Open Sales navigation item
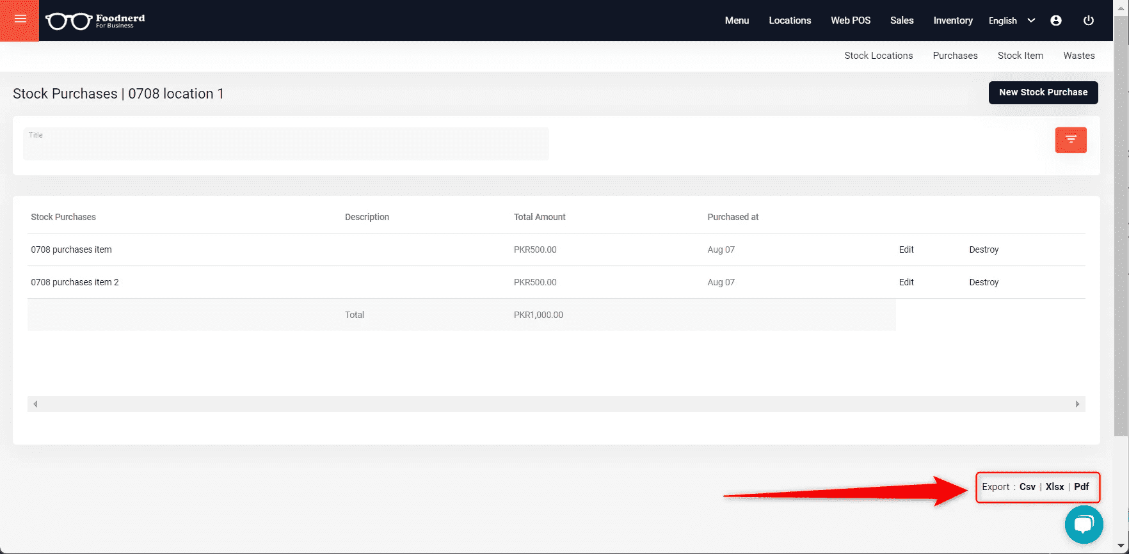 pyautogui.click(x=902, y=20)
